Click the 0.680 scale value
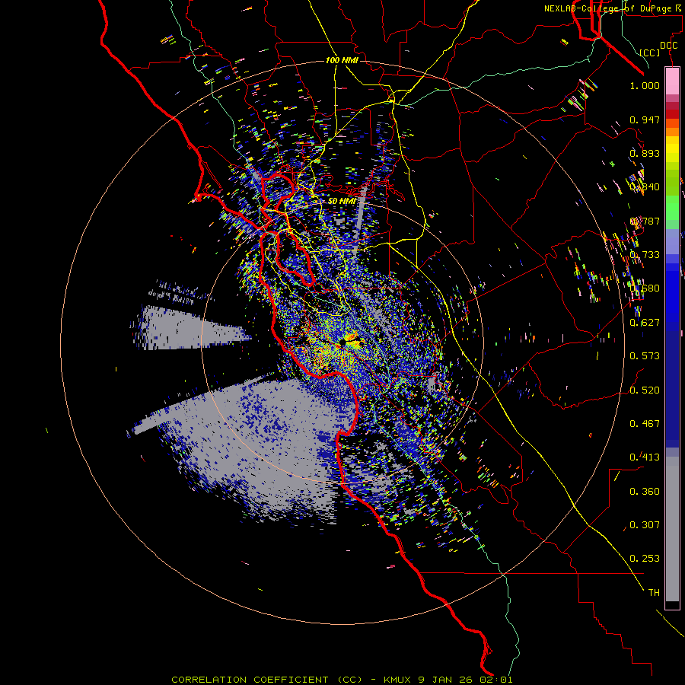 coord(645,288)
